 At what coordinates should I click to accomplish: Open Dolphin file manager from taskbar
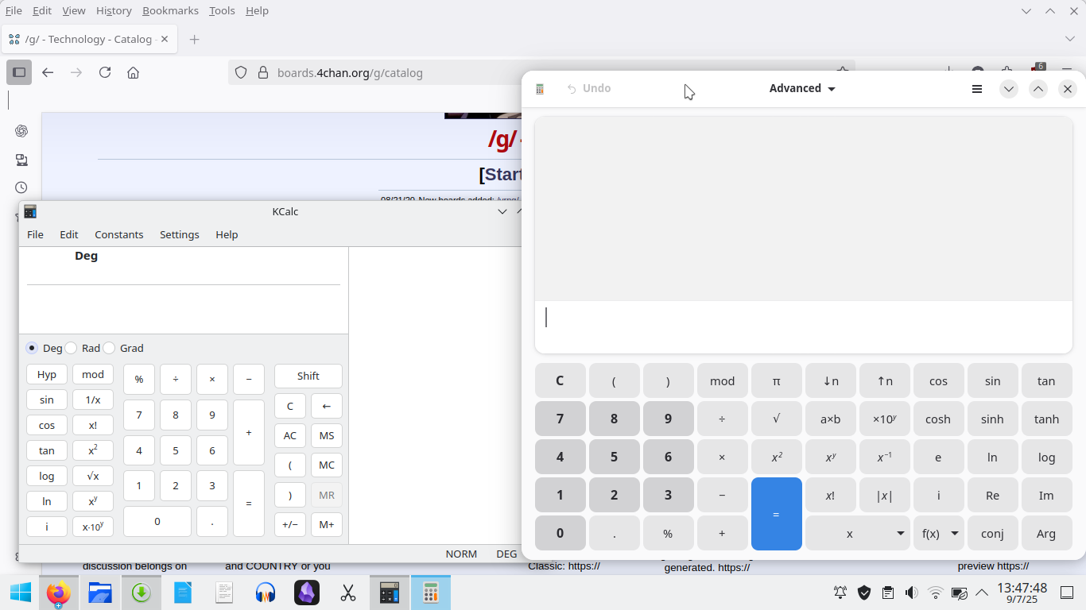click(x=100, y=593)
